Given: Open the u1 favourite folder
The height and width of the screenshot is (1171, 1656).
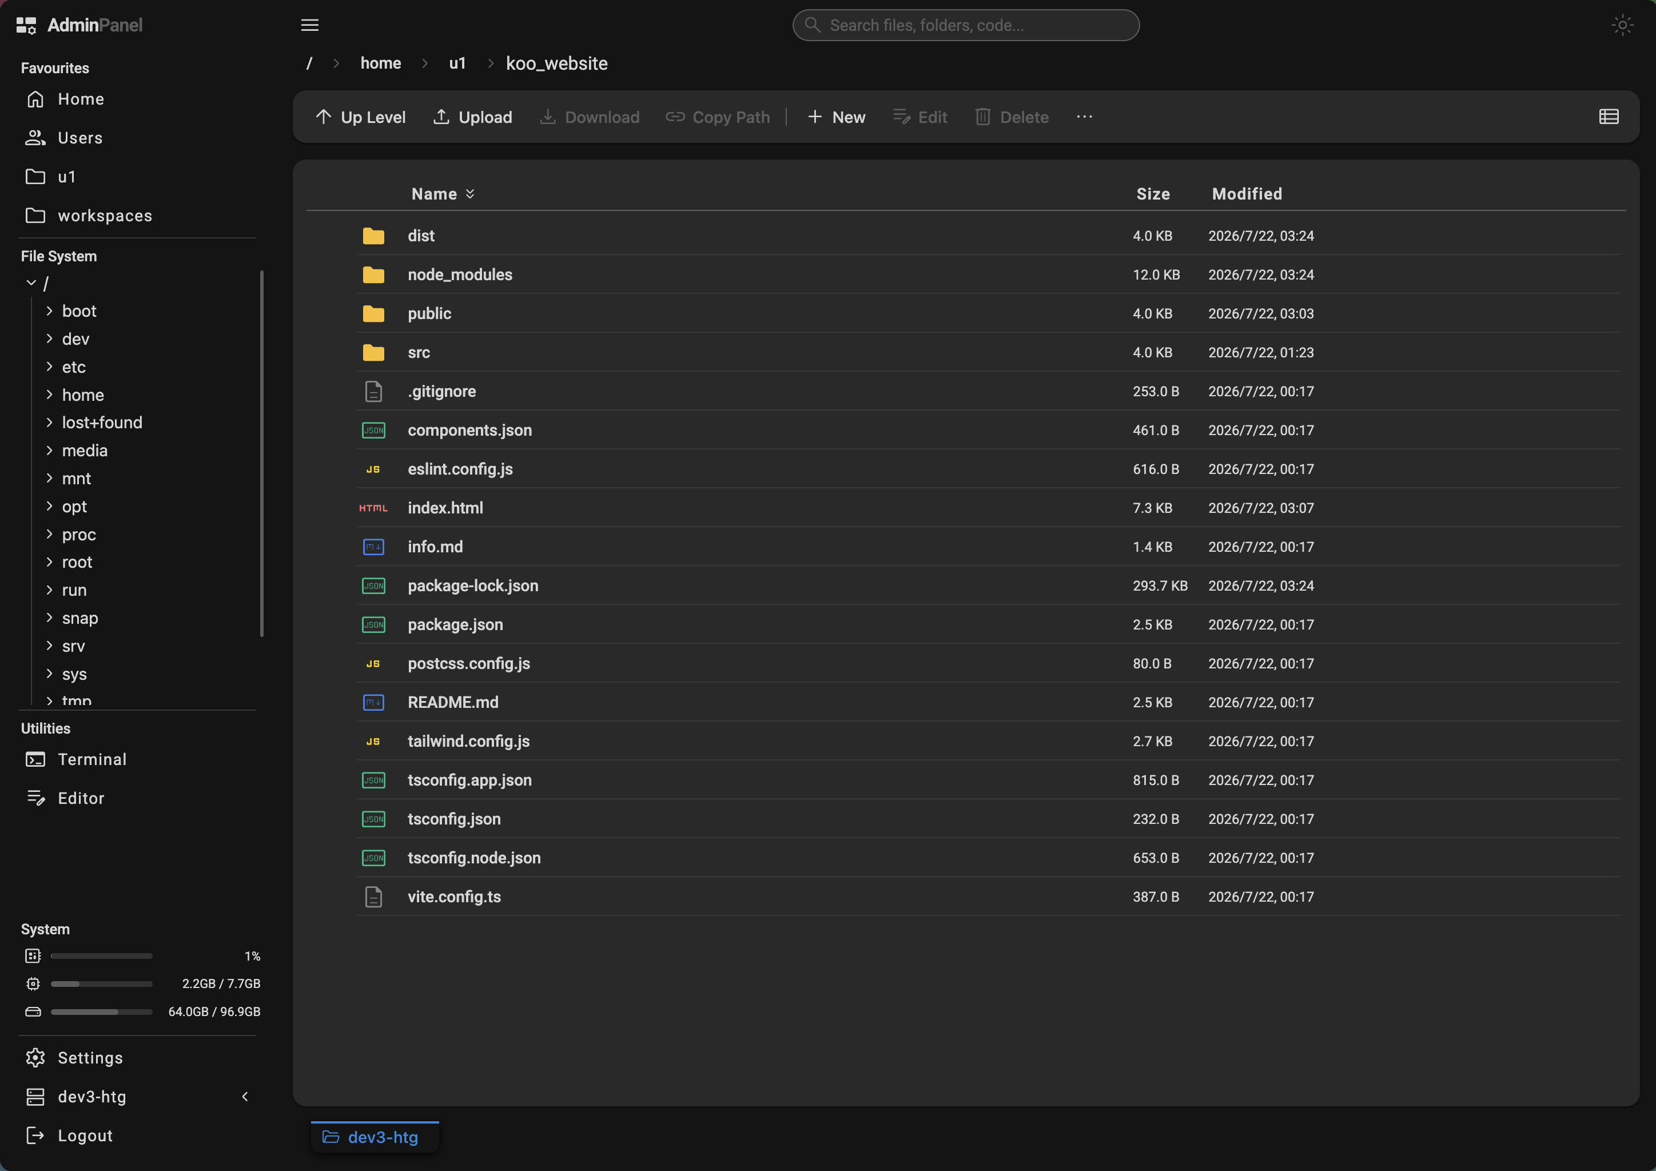Looking at the screenshot, I should 137,177.
